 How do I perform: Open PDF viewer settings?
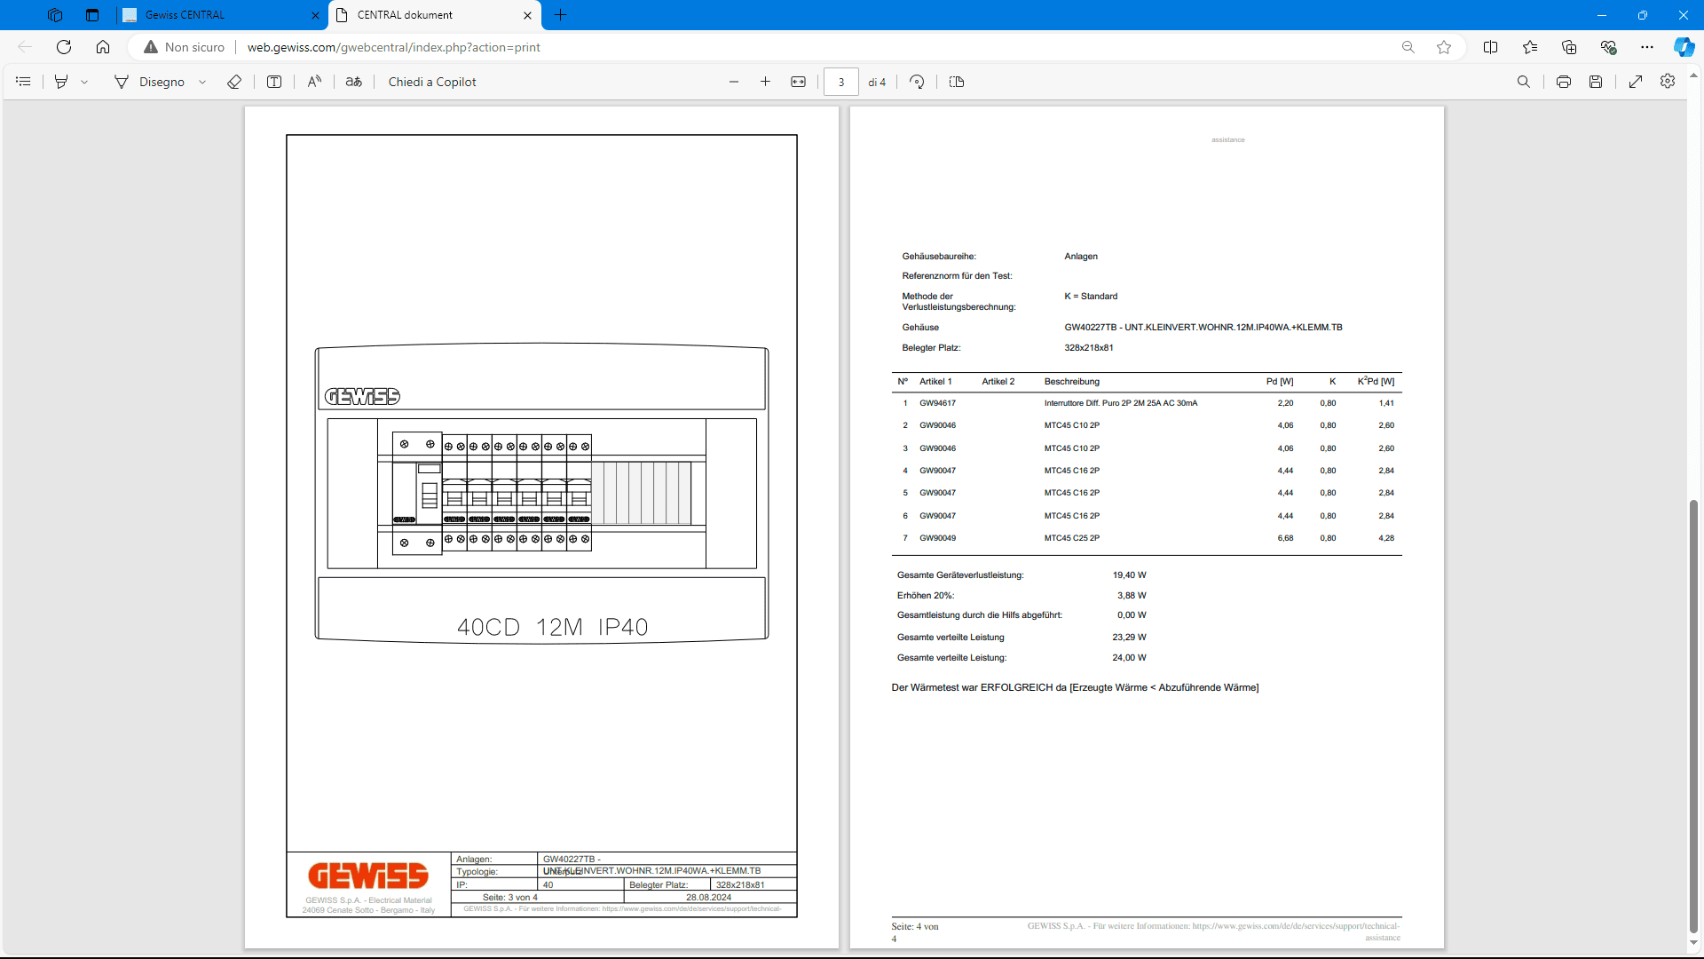(x=1668, y=81)
